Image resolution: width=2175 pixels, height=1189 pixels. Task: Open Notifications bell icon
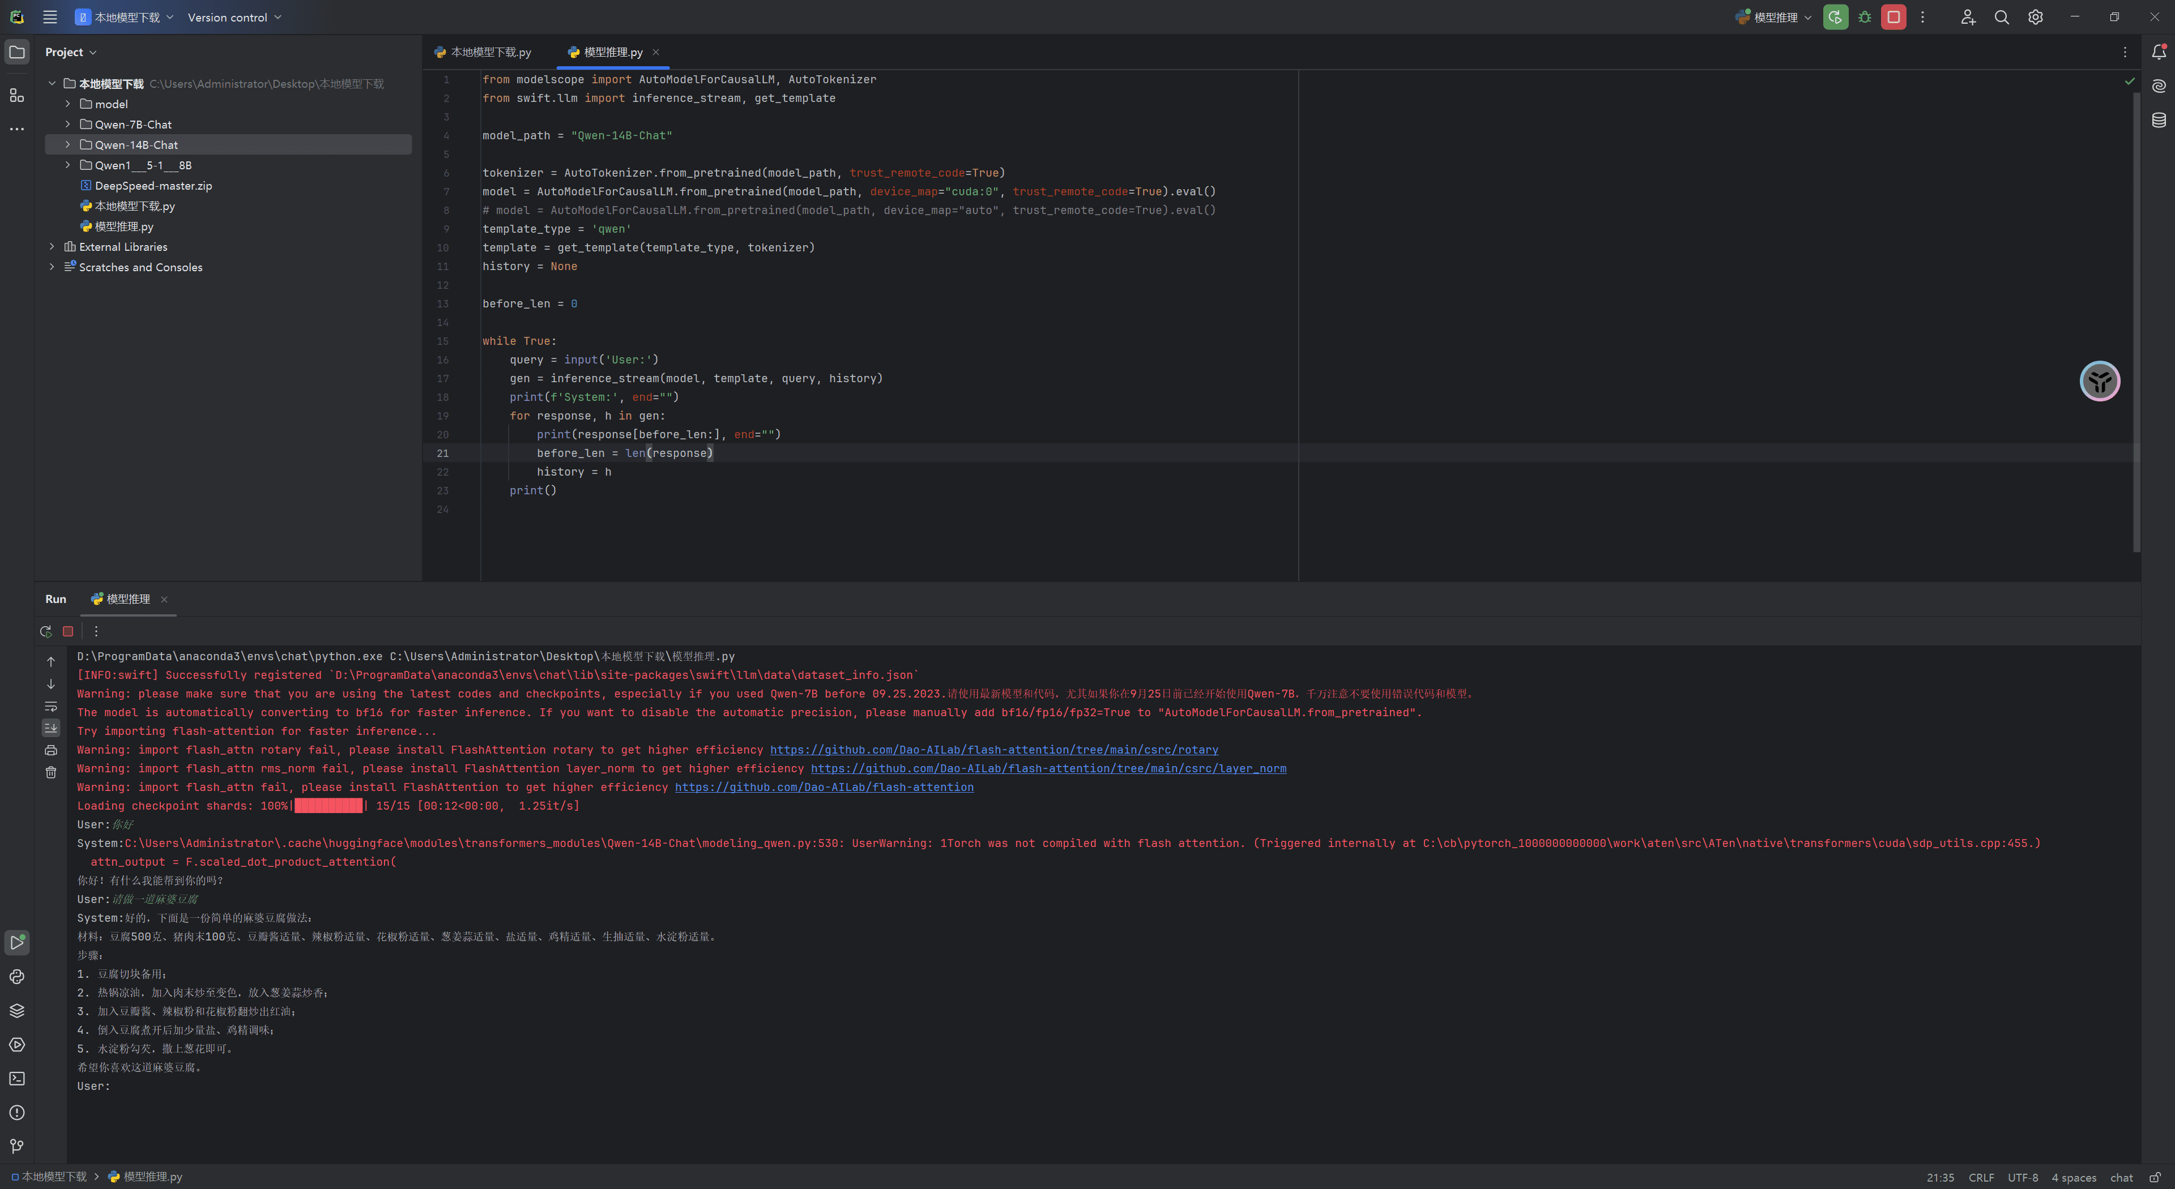tap(2159, 52)
